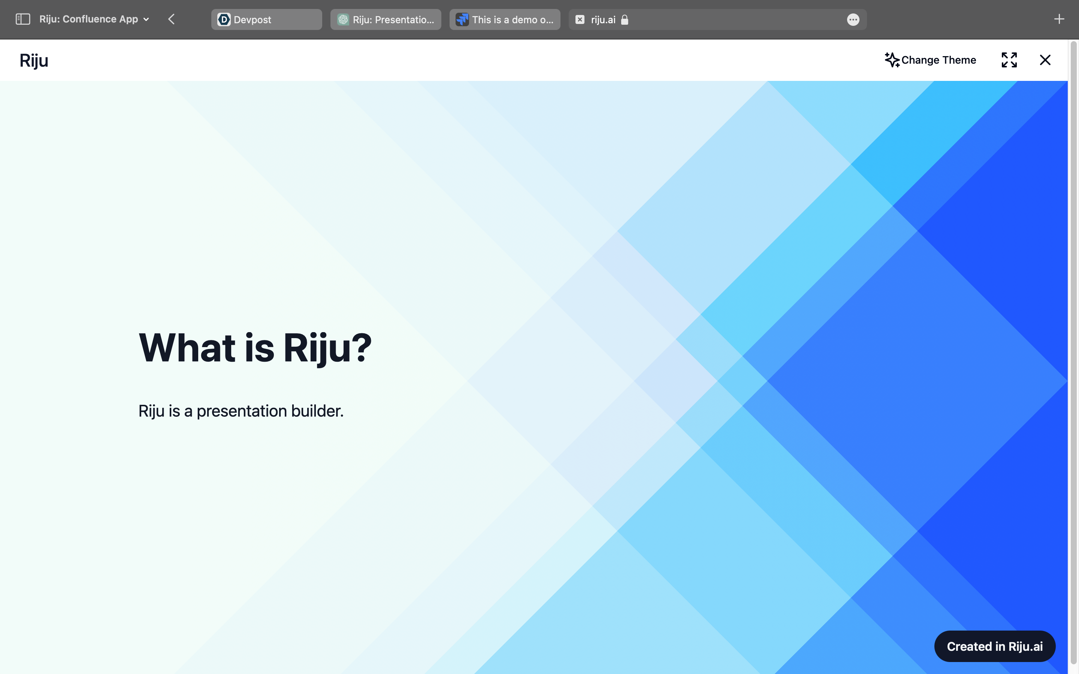Click the lock icon beside riju.ai

(625, 19)
